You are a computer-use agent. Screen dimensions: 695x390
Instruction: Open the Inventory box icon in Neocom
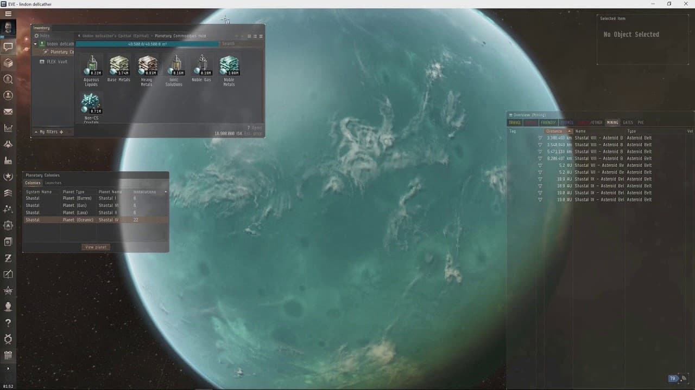point(8,63)
